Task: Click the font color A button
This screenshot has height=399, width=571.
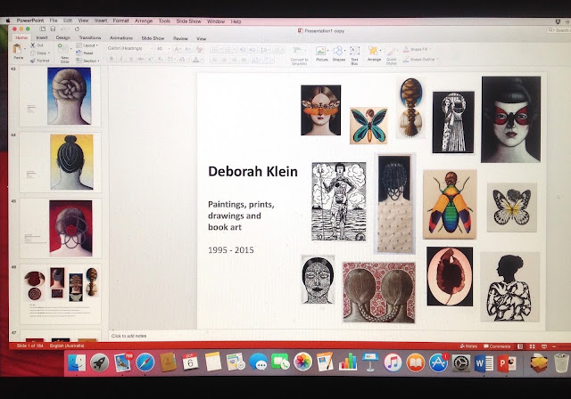Action: pos(196,59)
